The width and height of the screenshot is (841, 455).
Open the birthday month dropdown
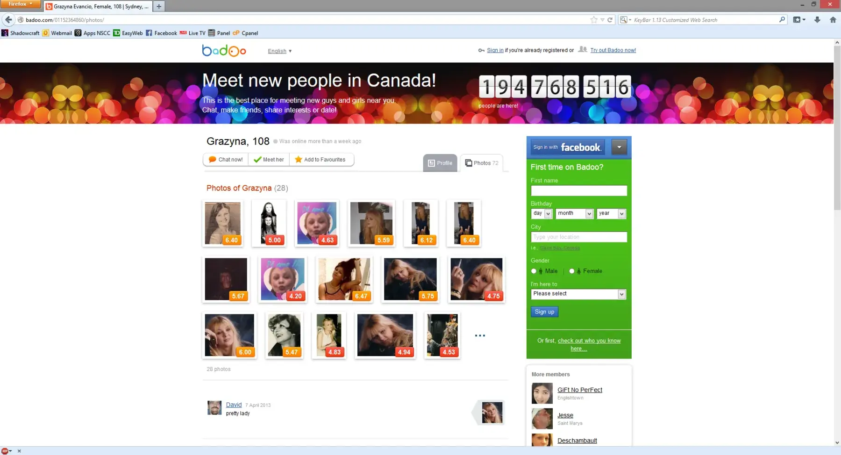coord(575,213)
